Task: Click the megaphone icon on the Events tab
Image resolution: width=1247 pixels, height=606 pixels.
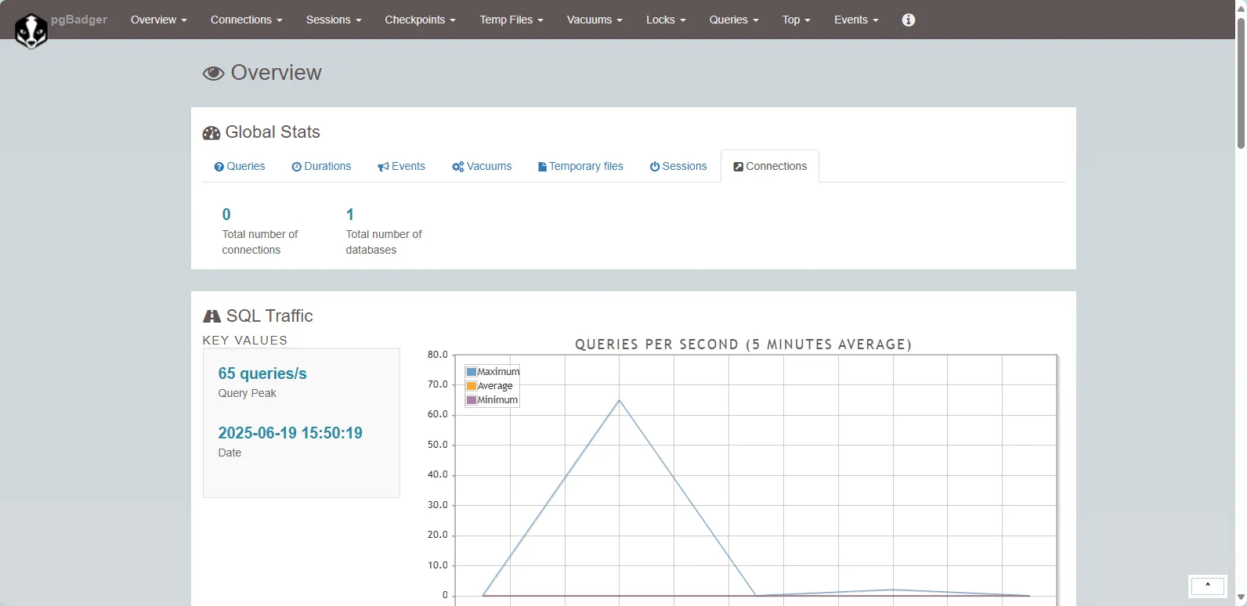Action: [x=383, y=167]
